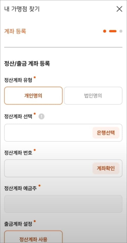Select 법인명의 account type
The image size is (127, 243).
click(93, 96)
